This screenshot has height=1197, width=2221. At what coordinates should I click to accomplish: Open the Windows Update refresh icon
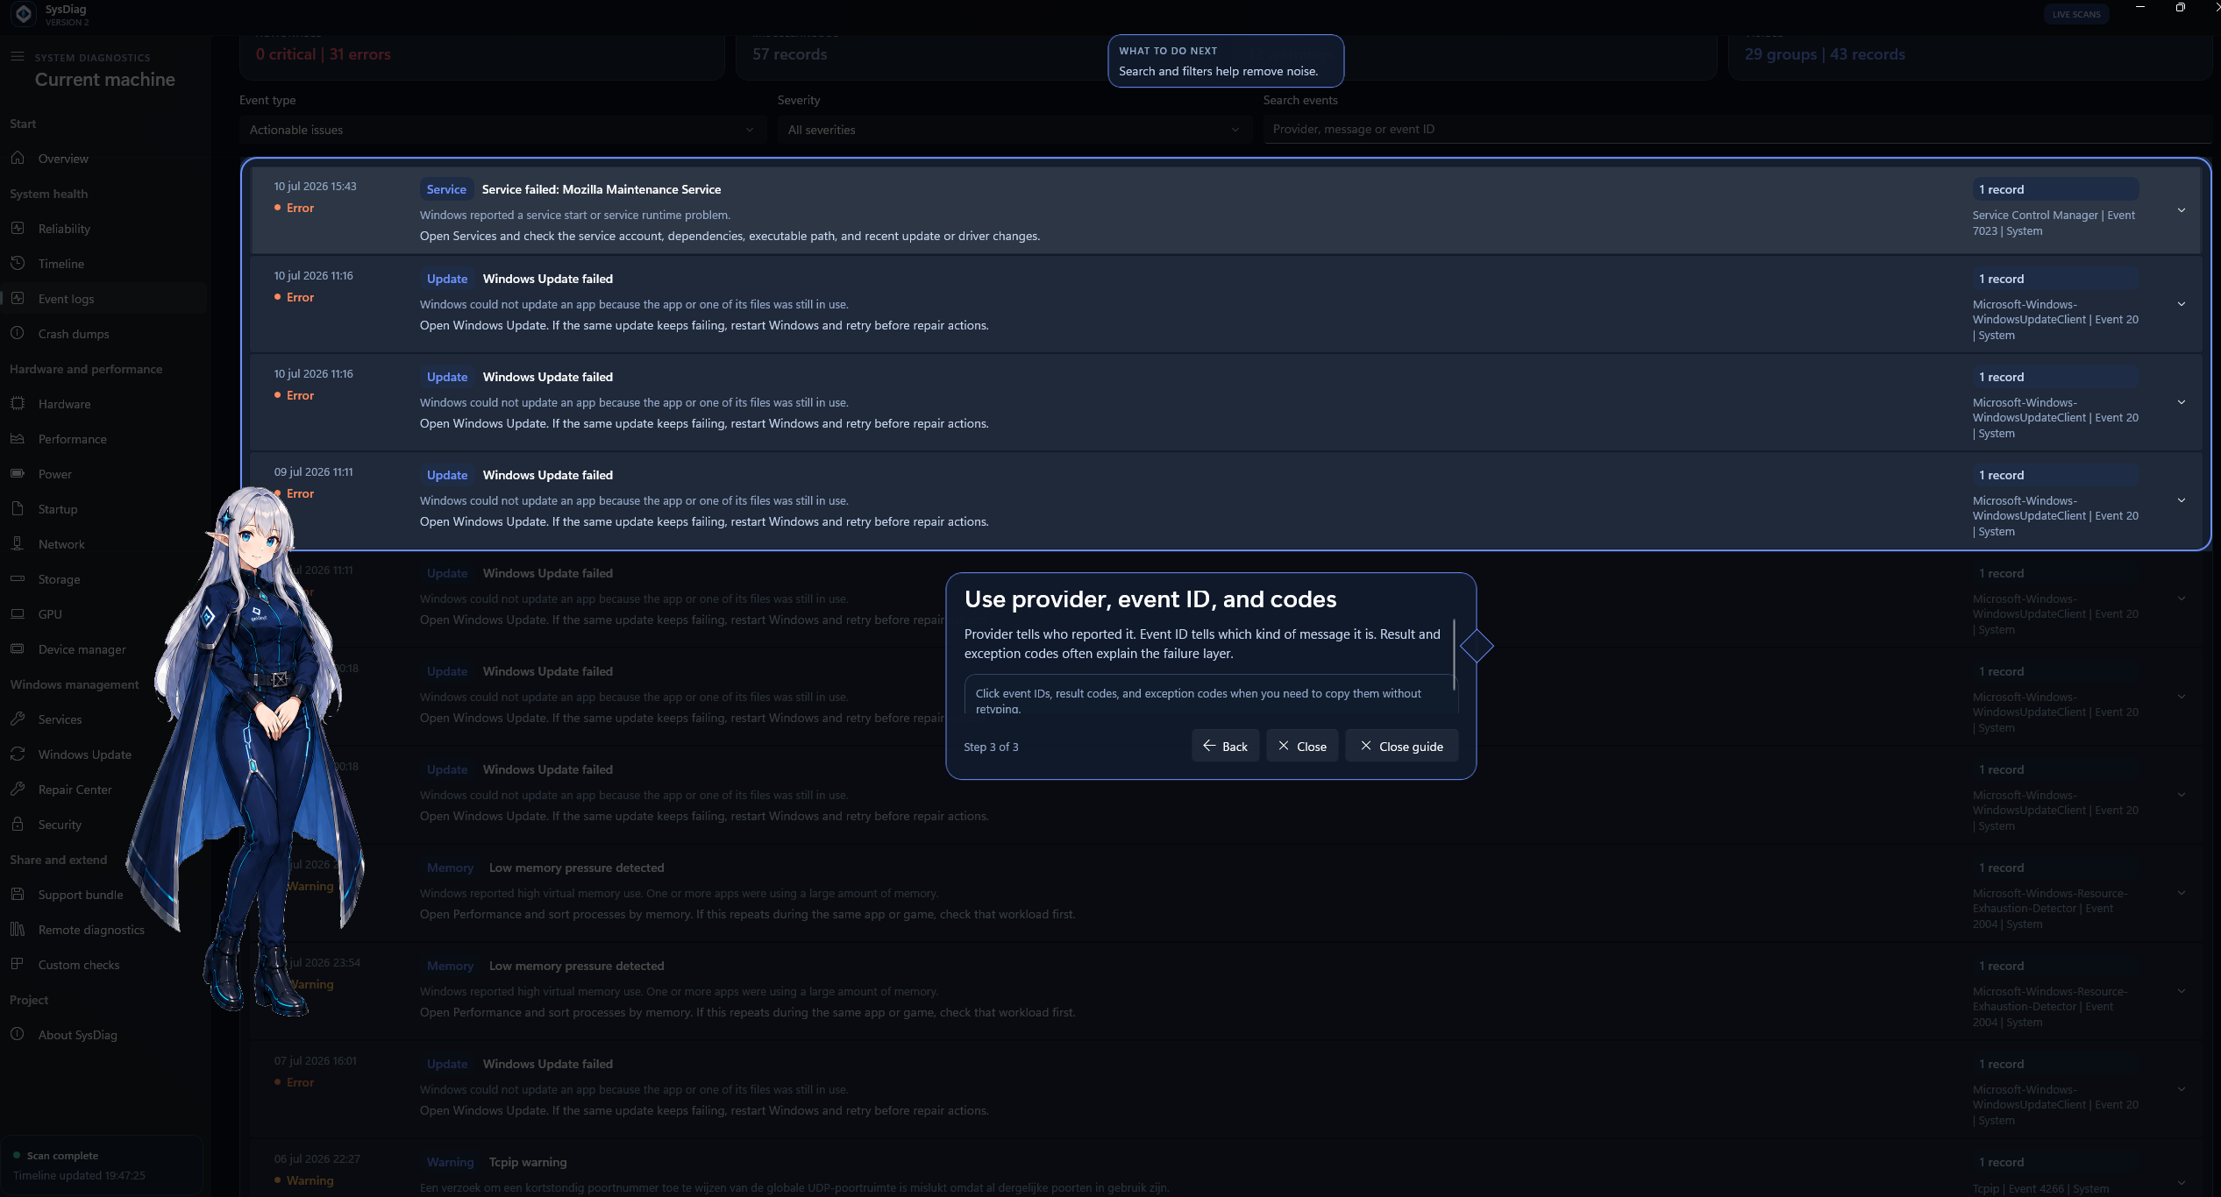coord(18,754)
